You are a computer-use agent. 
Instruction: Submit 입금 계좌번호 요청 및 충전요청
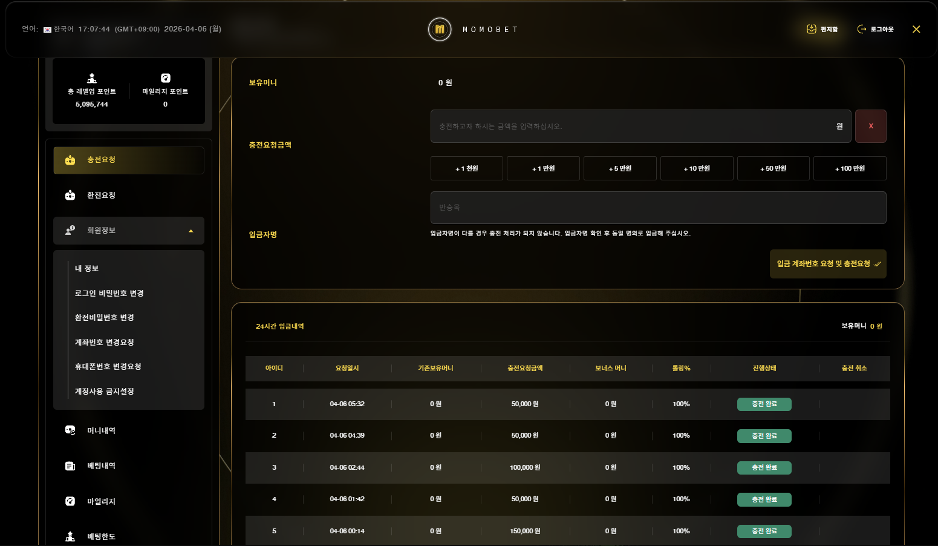point(827,264)
